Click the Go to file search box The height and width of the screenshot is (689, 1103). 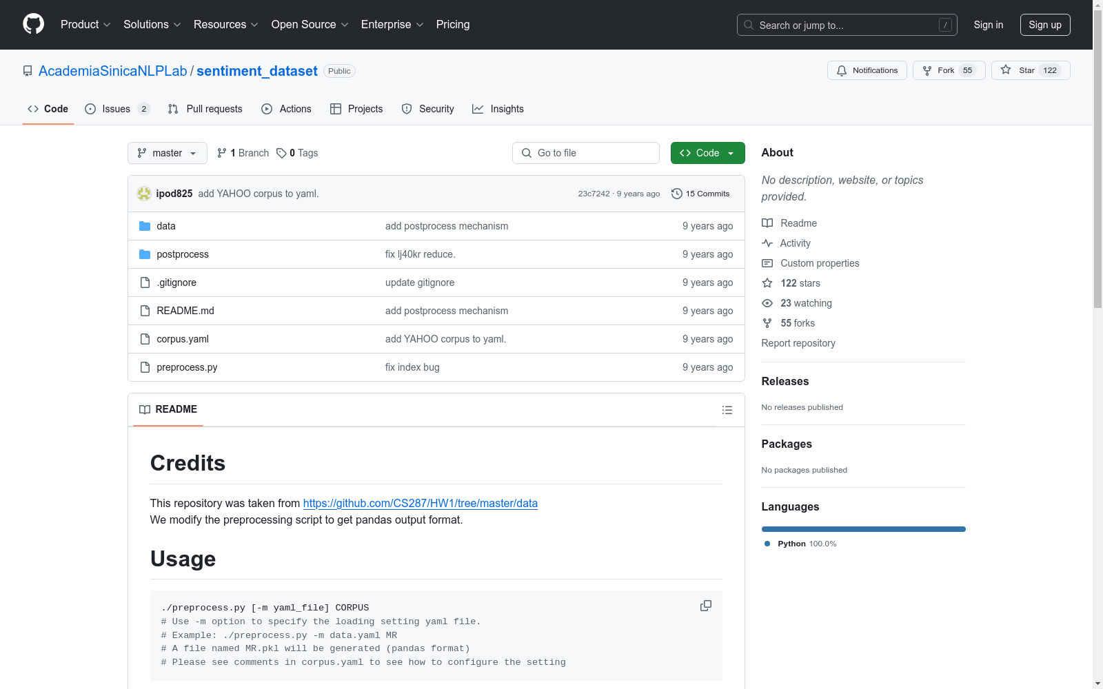point(586,153)
